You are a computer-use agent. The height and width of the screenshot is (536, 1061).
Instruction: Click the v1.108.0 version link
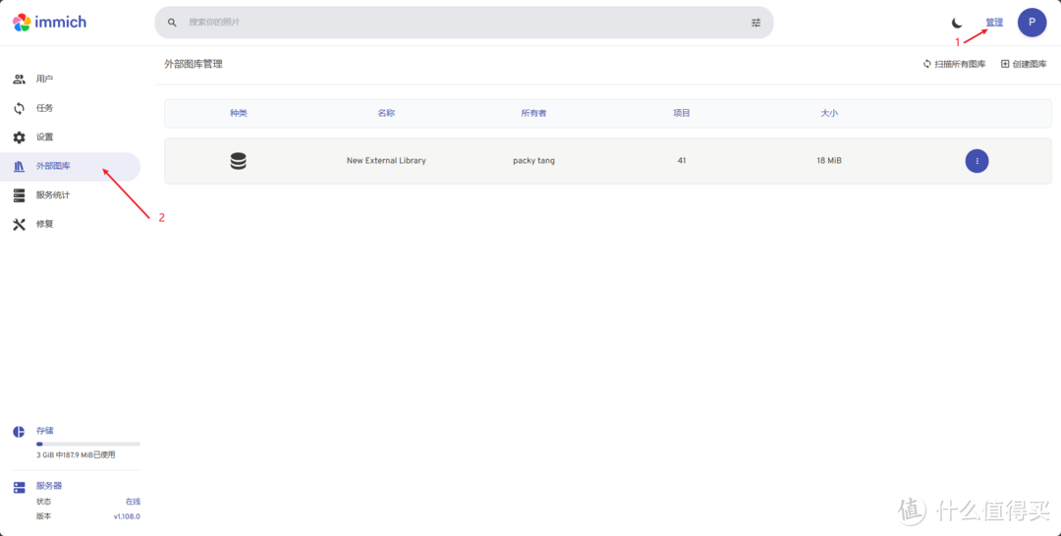click(x=126, y=516)
